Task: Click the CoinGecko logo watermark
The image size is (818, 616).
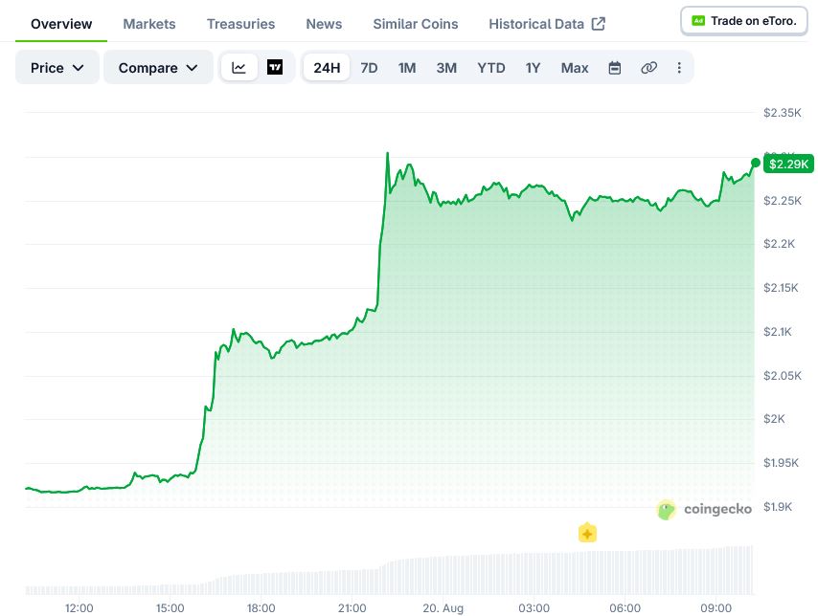Action: tap(704, 509)
